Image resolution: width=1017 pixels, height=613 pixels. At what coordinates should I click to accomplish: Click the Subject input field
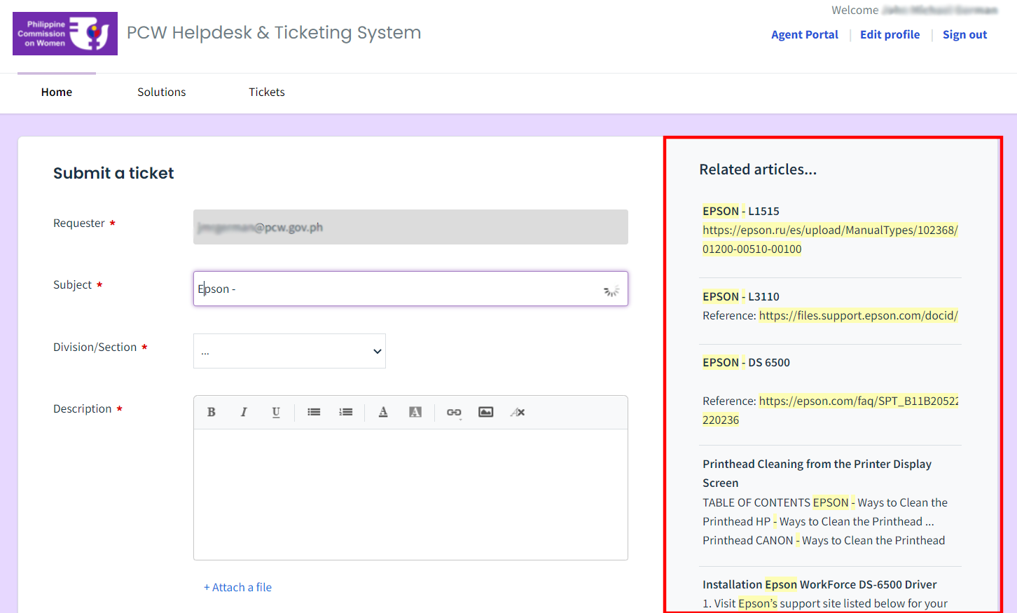click(x=410, y=289)
